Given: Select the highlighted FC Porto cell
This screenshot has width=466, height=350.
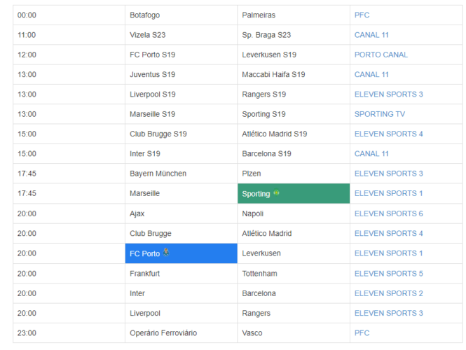Looking at the screenshot, I should pyautogui.click(x=181, y=253).
